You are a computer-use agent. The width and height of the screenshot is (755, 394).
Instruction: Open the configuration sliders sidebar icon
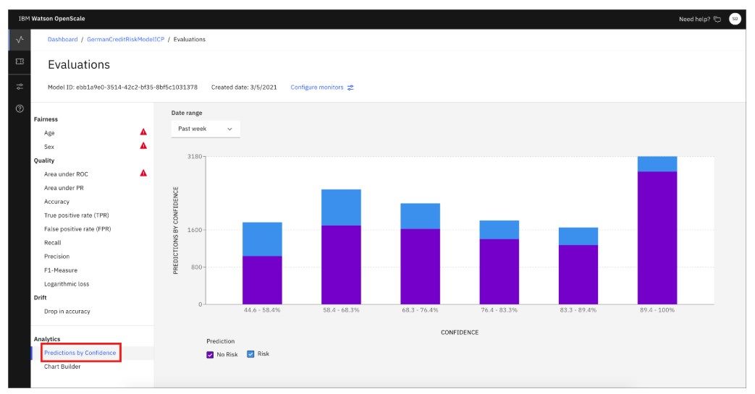point(20,86)
